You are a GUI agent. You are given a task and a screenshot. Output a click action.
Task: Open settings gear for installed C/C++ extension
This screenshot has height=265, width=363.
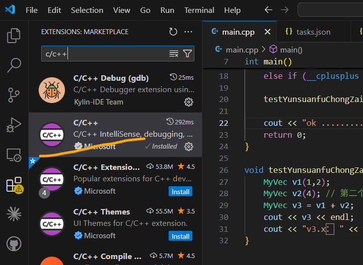pyautogui.click(x=188, y=147)
